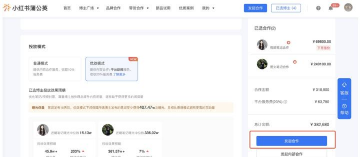Go to the 首页 navigation tab
This screenshot has height=157, width=360.
coord(67,8)
